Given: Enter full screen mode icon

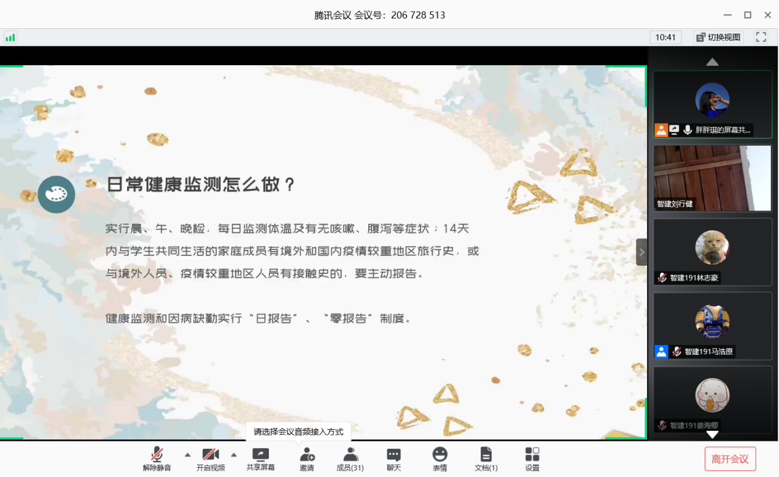Looking at the screenshot, I should point(761,37).
